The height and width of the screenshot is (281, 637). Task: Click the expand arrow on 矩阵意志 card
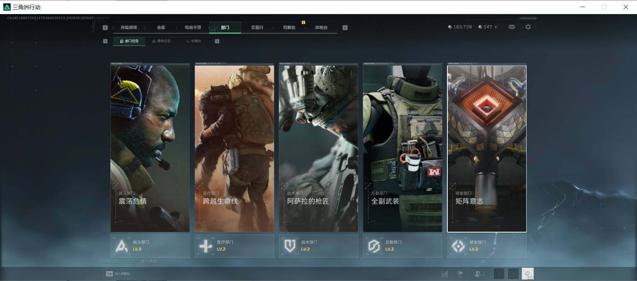(x=453, y=185)
